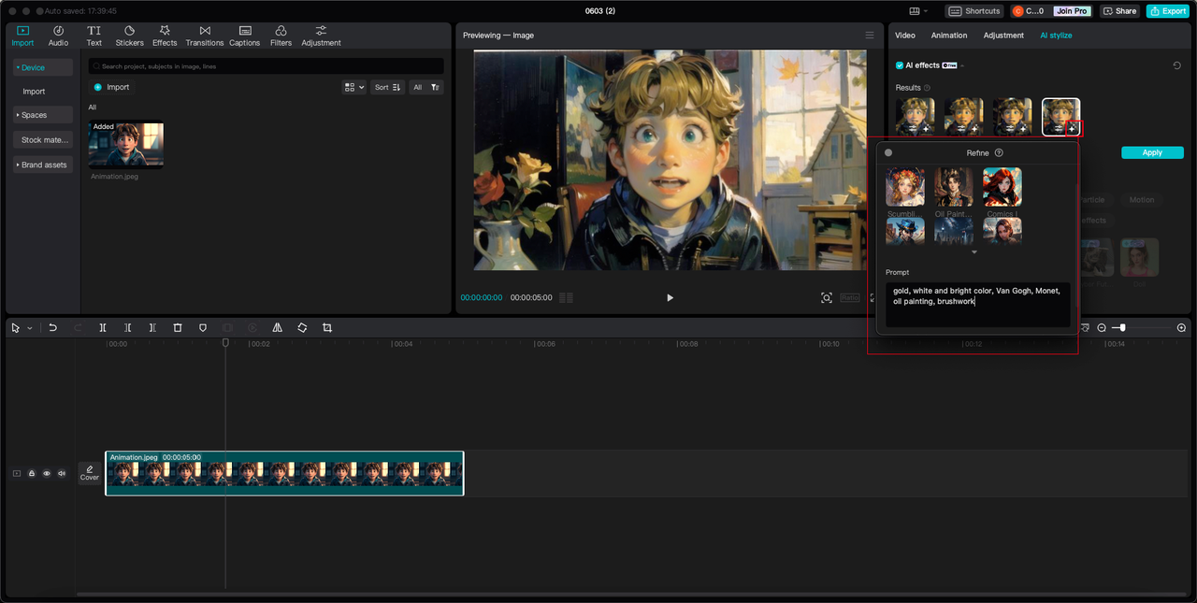
Task: Click the Results info icon
Action: (x=928, y=88)
